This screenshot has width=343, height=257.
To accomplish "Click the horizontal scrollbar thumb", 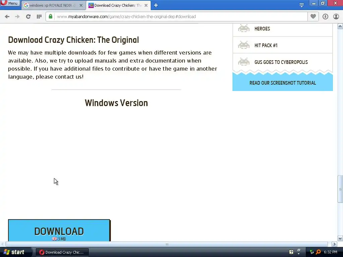I will [x=167, y=244].
